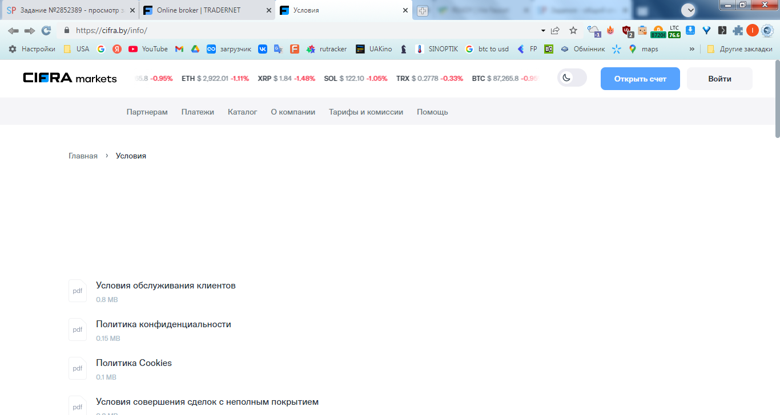This screenshot has width=780, height=415.
Task: Open a new tab with the plus button
Action: 423,11
